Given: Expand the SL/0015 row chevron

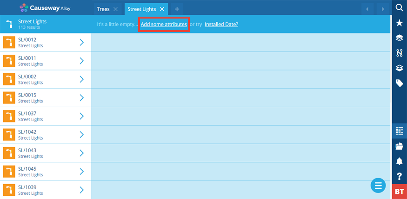Looking at the screenshot, I should [81, 97].
